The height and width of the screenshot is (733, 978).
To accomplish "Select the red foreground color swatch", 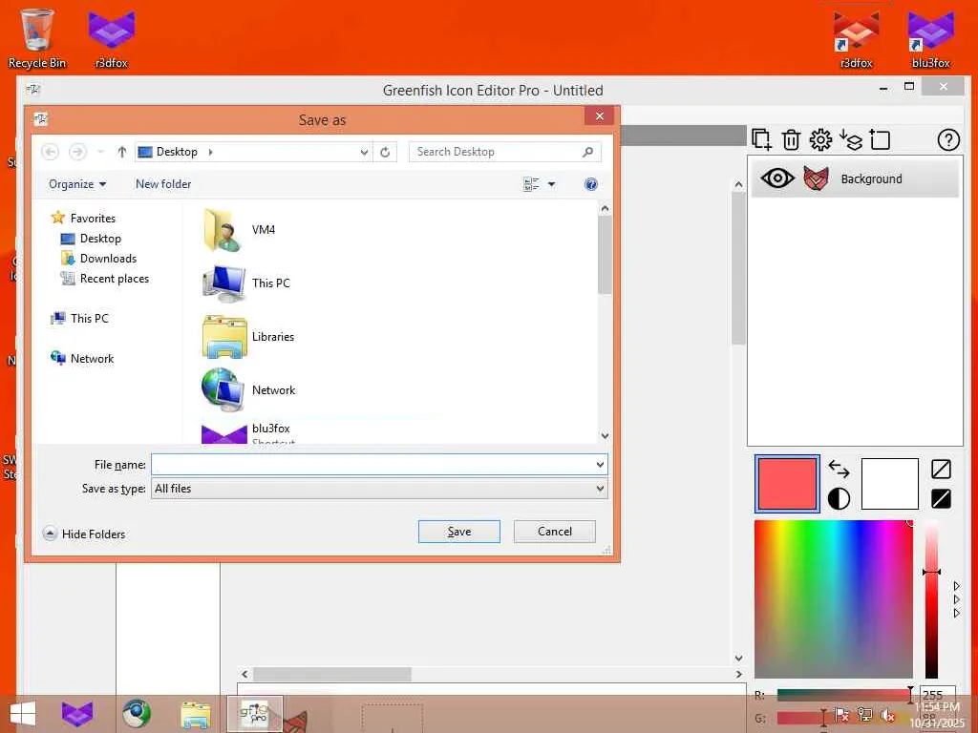I will pos(787,484).
